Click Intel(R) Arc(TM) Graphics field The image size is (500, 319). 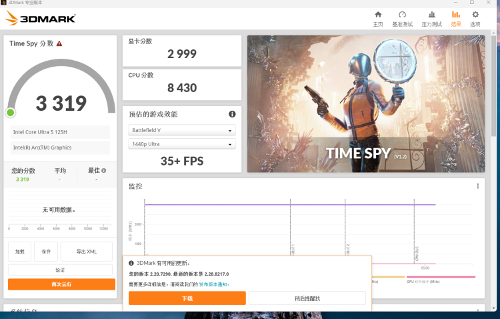point(60,147)
